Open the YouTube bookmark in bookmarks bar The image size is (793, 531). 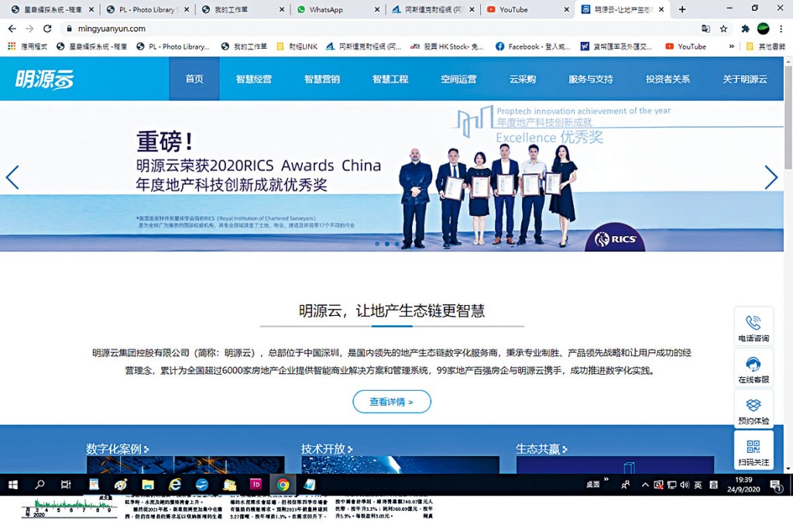click(686, 46)
